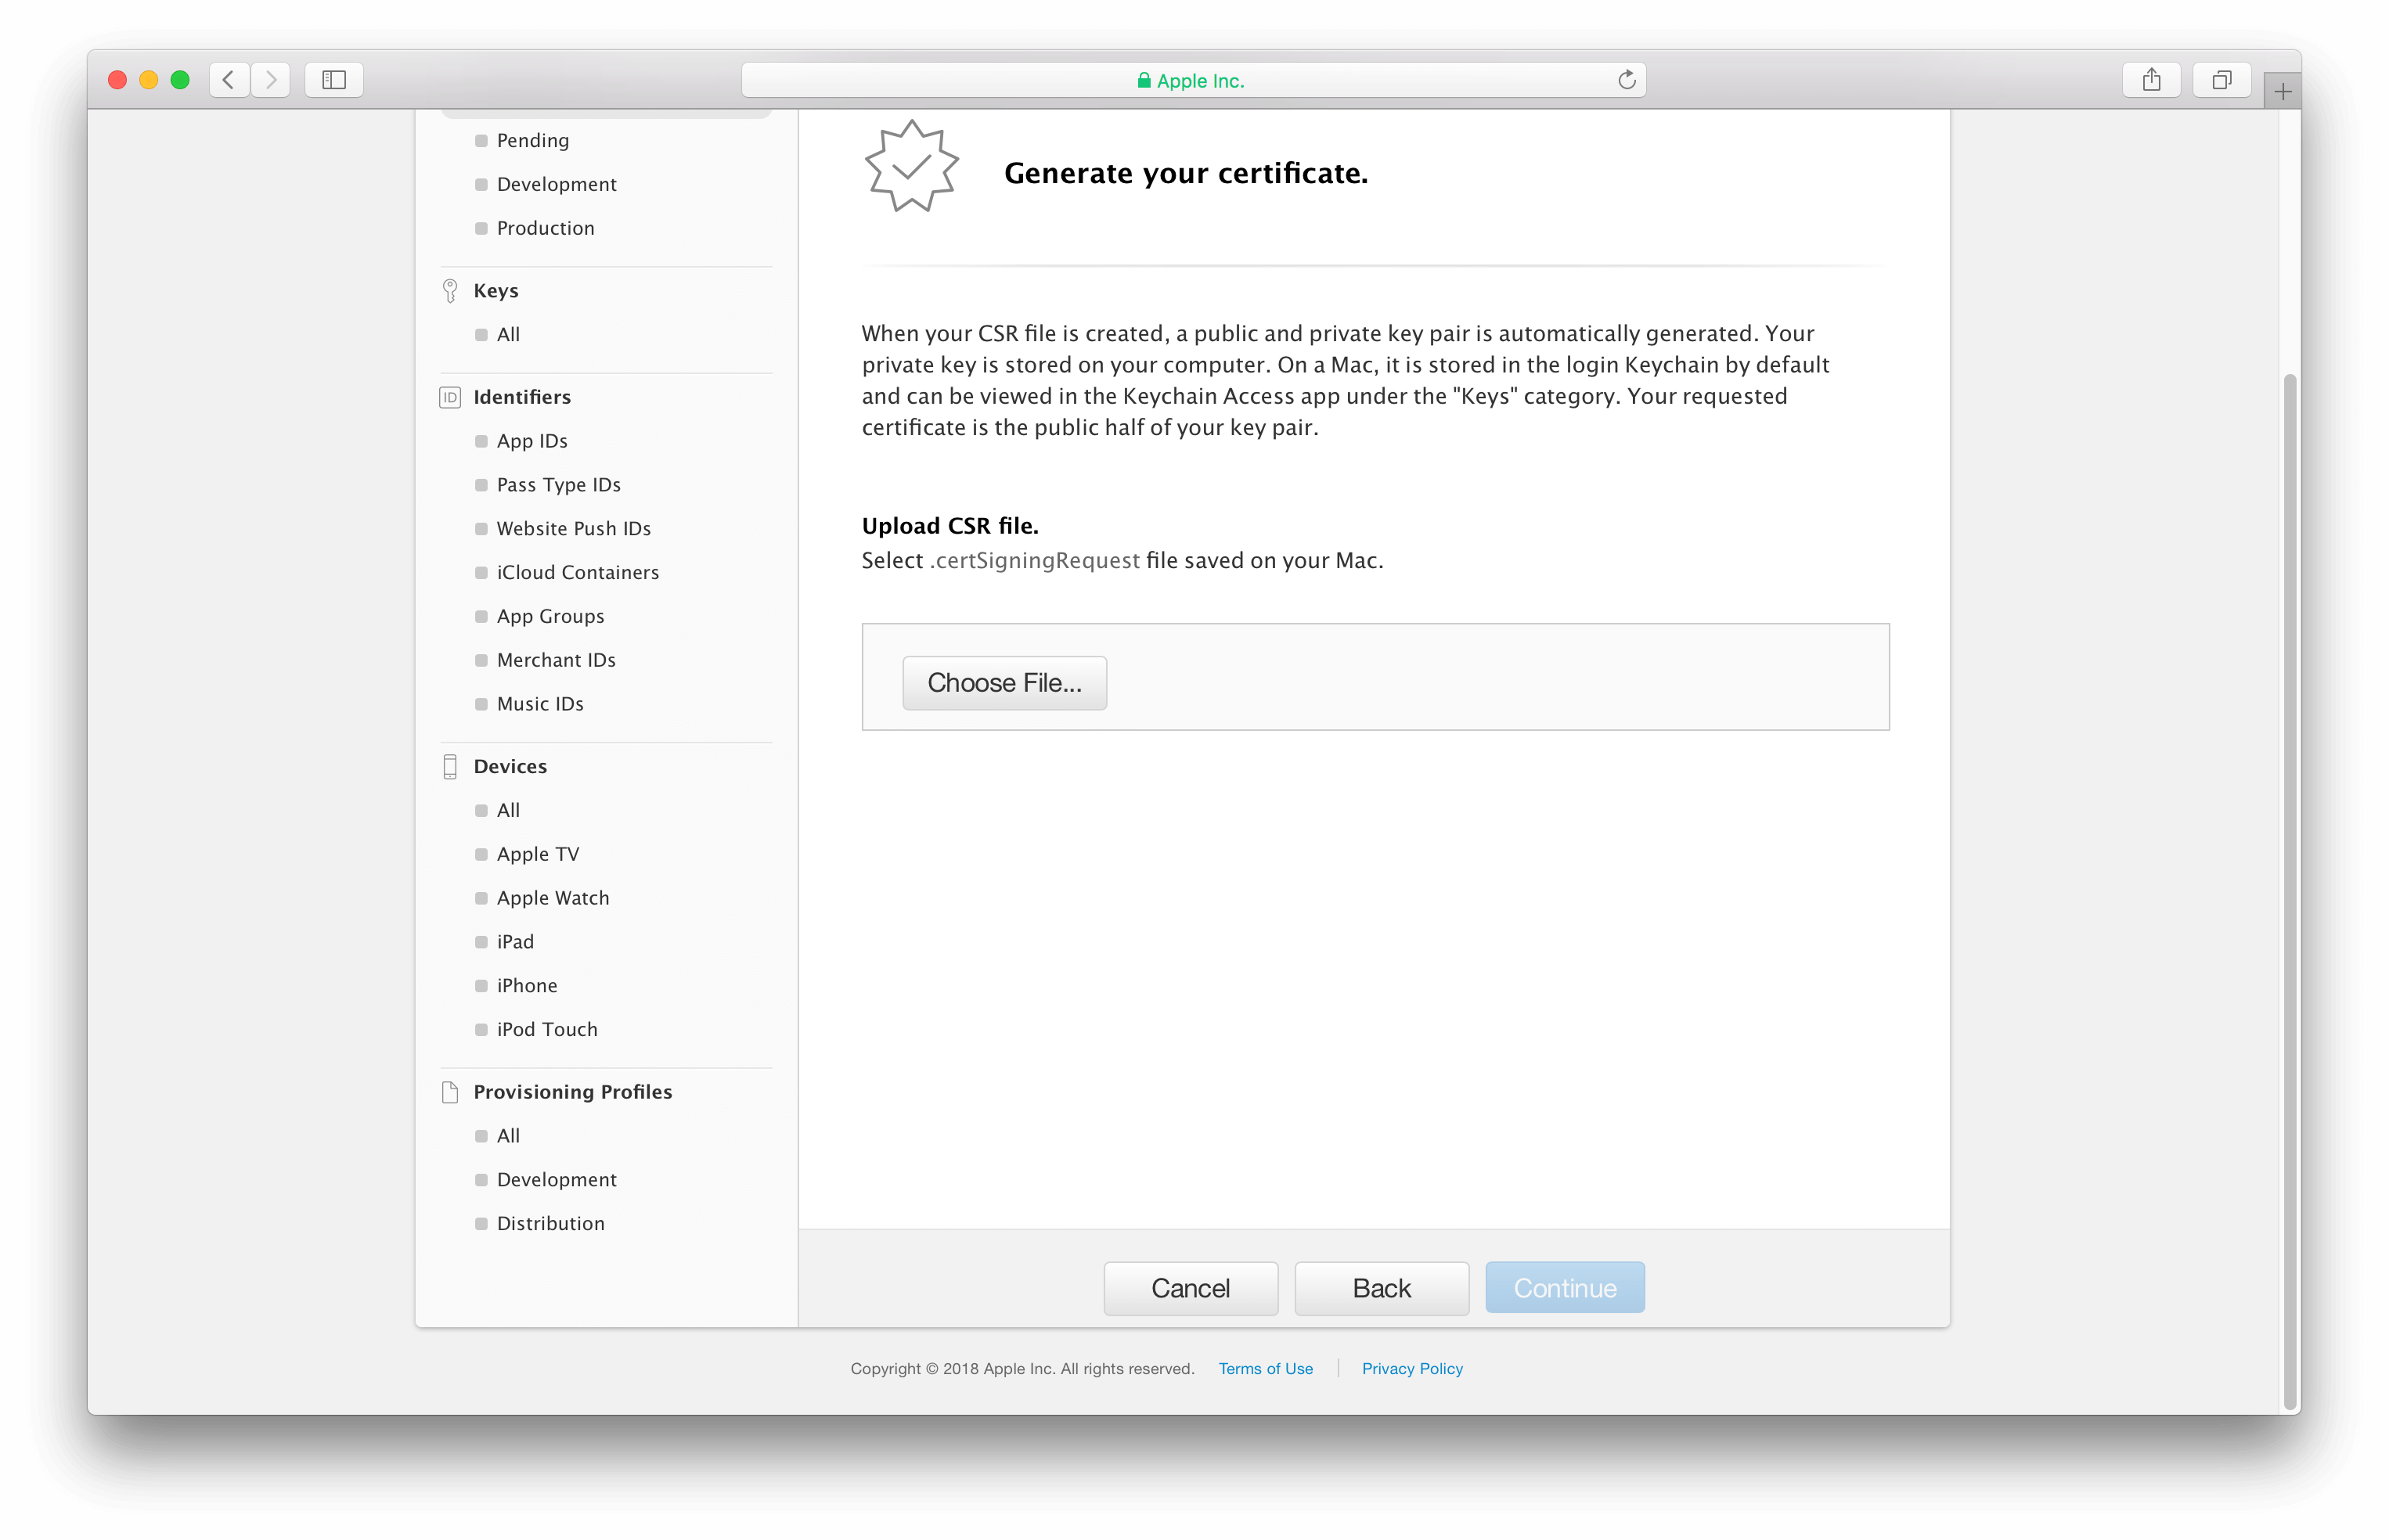This screenshot has height=1540, width=2389.
Task: Open the Share icon in toolbar
Action: 2152,80
